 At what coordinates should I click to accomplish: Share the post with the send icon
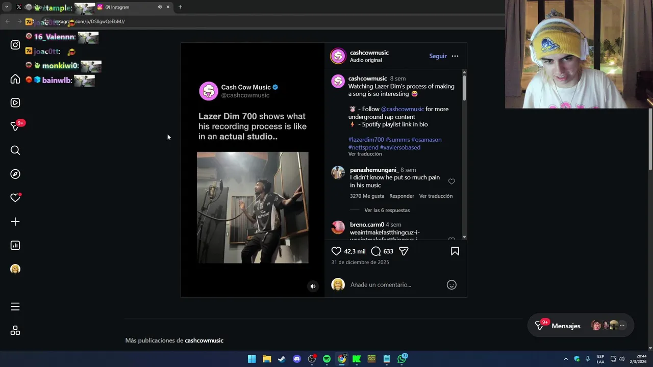point(404,251)
